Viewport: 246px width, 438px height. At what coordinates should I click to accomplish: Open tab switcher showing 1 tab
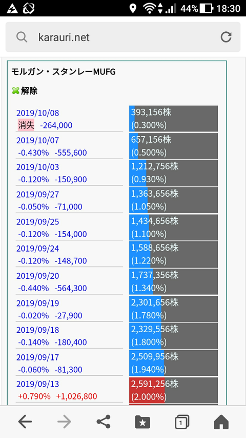(182, 422)
